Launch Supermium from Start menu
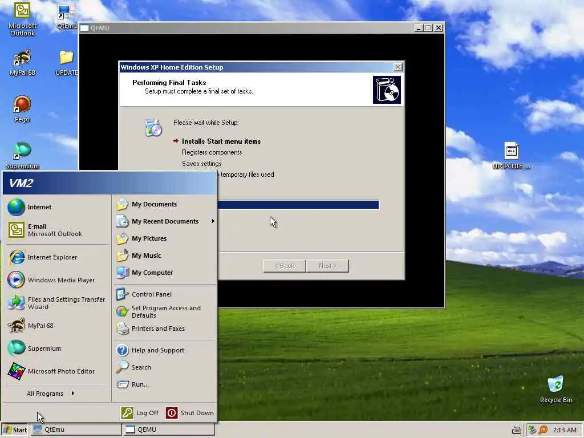Viewport: 584px width, 438px height. tap(58, 348)
